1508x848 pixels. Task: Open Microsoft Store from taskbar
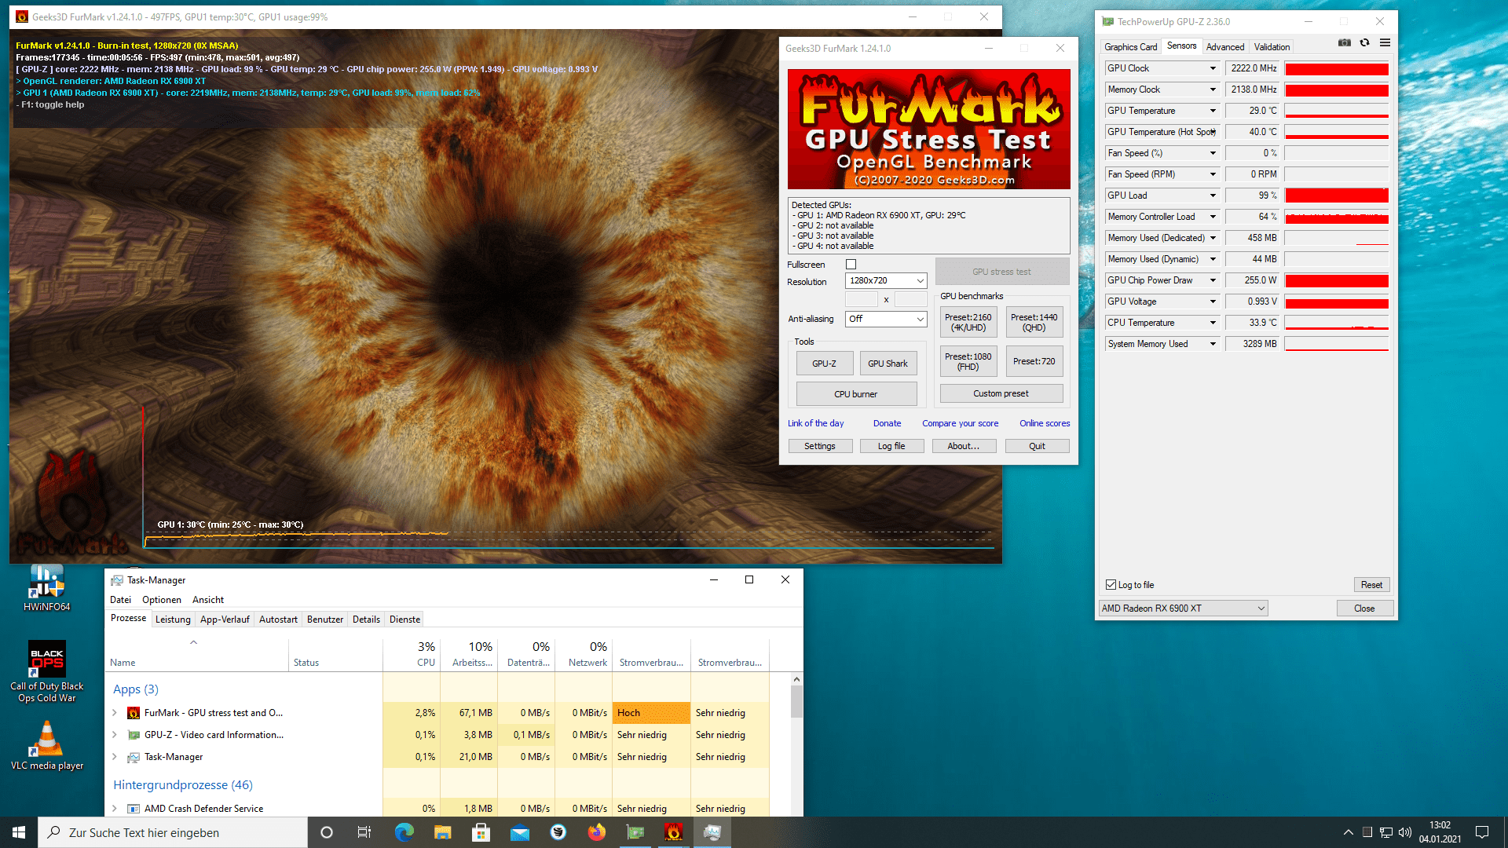click(x=481, y=832)
